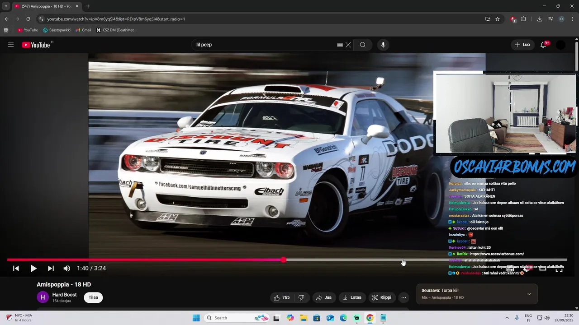This screenshot has width=579, height=325.
Task: Open the Chrome profile avatar
Action: coord(561,19)
